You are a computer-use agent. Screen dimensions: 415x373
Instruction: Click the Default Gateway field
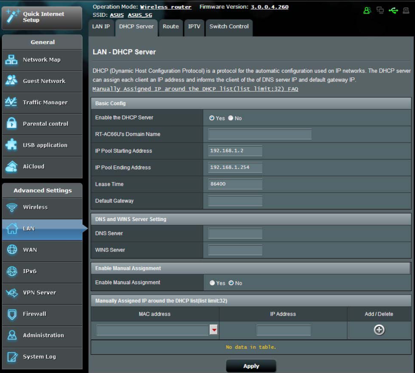coord(235,201)
